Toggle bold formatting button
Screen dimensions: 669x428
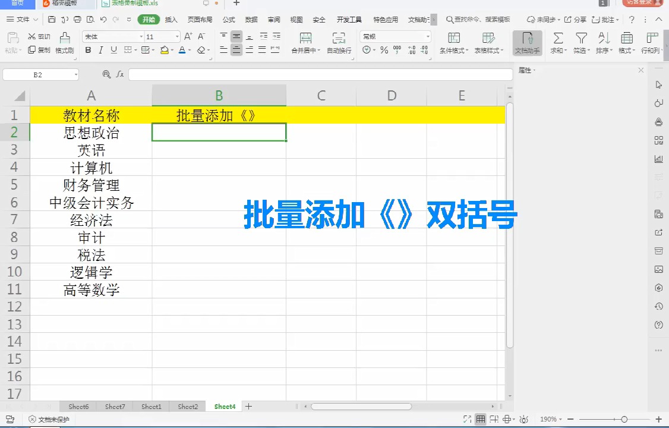[x=88, y=50]
